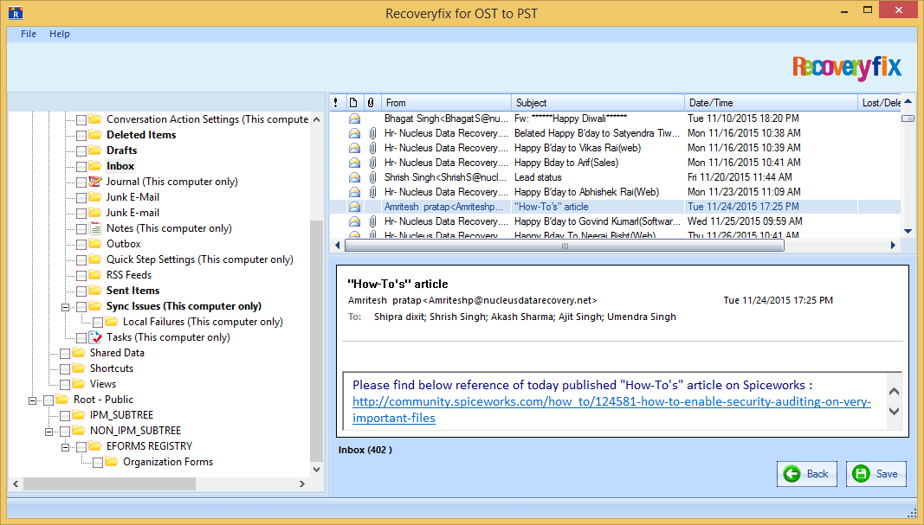Click envelope icon of Lead status email

point(355,177)
